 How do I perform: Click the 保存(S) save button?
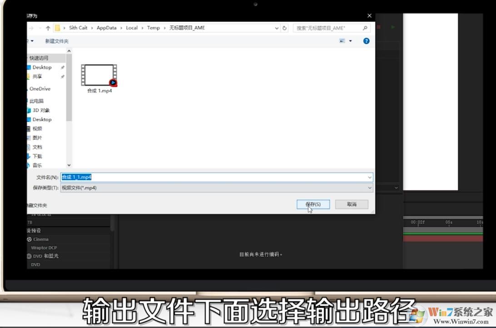[313, 204]
